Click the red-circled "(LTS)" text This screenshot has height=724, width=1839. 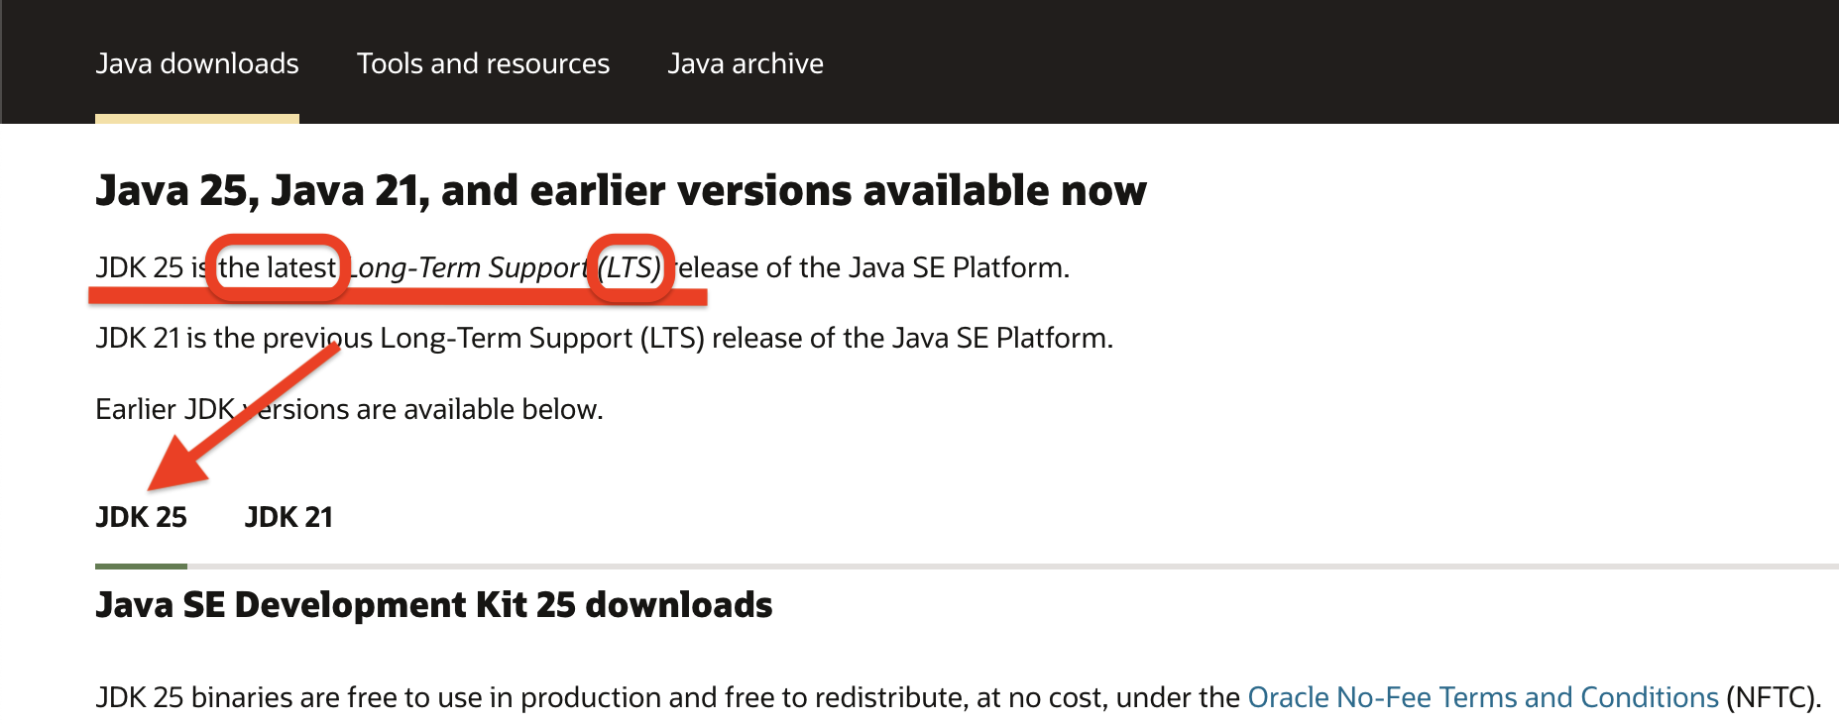pos(630,267)
